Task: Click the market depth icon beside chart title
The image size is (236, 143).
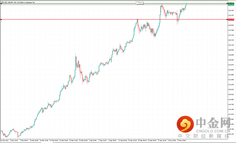Action: click(x=6, y=2)
